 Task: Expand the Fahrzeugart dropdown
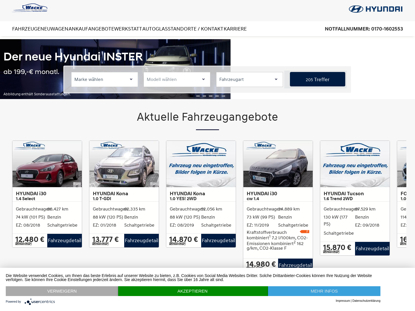pos(250,79)
